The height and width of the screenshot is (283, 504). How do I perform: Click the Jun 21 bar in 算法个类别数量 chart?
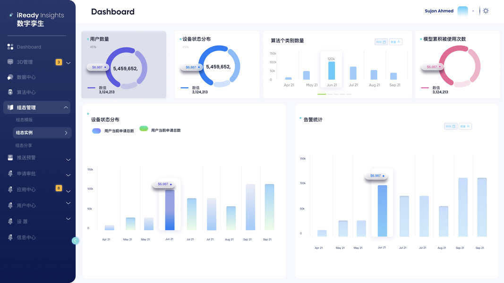pyautogui.click(x=332, y=71)
